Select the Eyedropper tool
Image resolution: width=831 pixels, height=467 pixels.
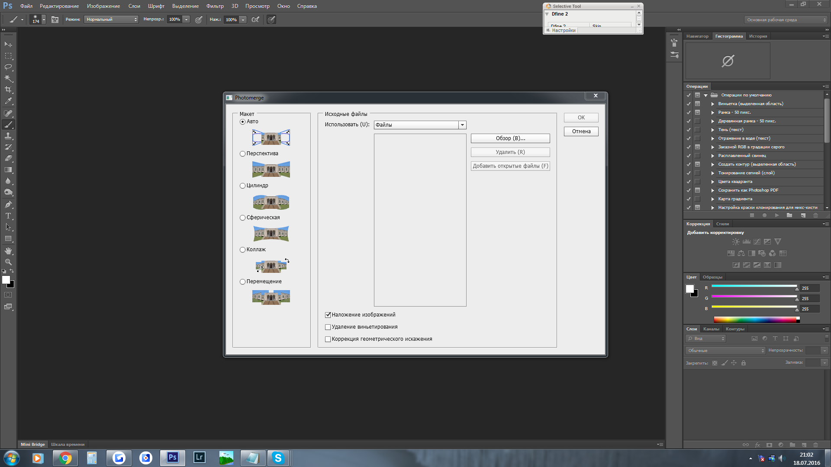click(x=8, y=101)
